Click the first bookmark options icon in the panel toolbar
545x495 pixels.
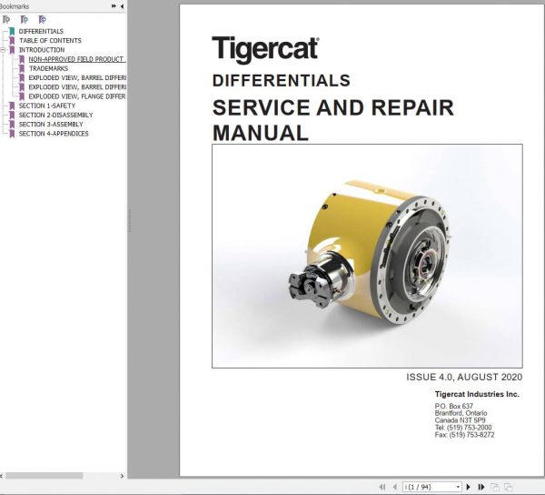tap(6, 19)
